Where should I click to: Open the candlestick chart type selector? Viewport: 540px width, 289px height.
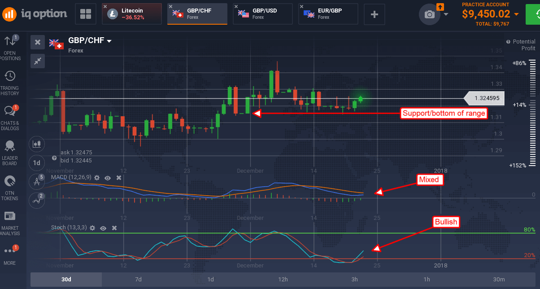tap(37, 144)
